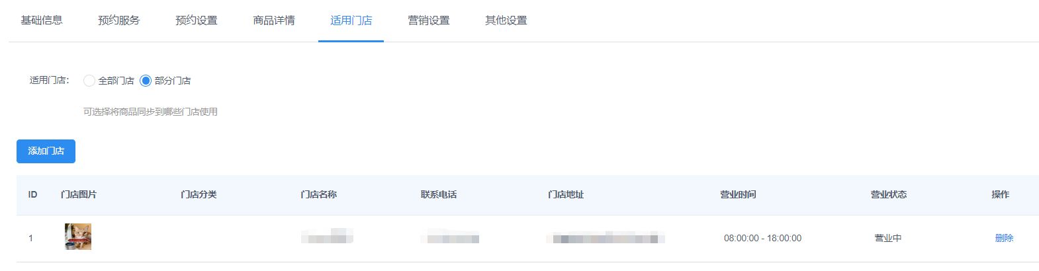Click the 营业时间 column header
1039x271 pixels.
pyautogui.click(x=738, y=194)
